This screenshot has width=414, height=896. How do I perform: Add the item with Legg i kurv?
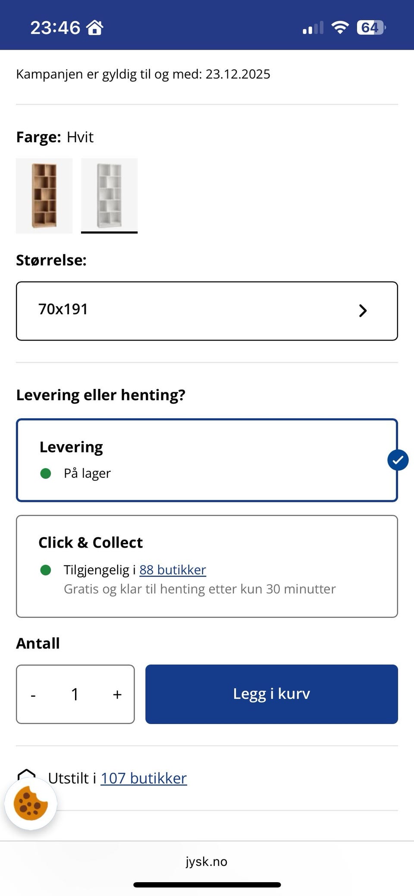(x=271, y=694)
